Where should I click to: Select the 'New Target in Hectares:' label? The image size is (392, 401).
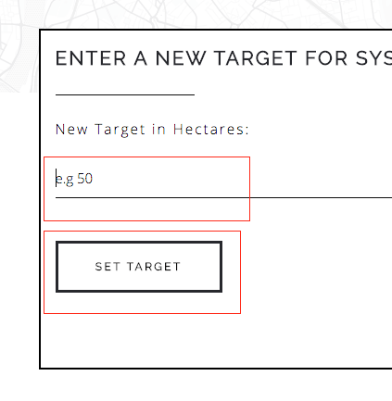152,130
